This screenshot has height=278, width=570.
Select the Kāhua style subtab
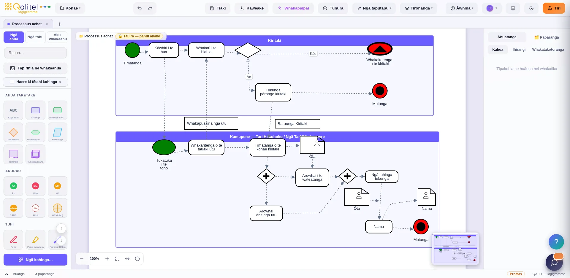498,50
